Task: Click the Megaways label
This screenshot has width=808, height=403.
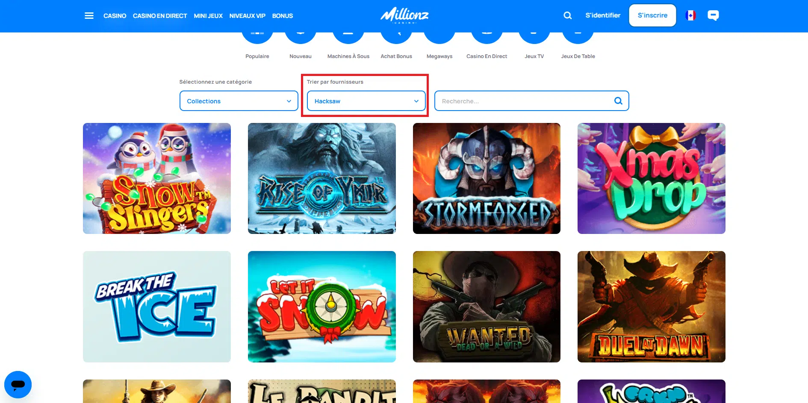Action: tap(439, 56)
